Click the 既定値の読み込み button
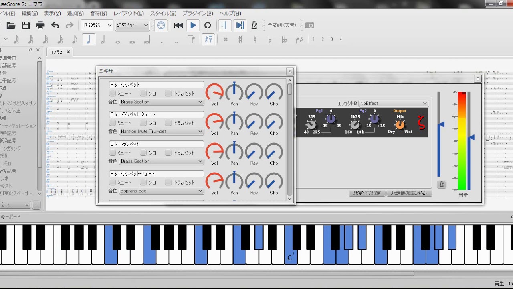The height and width of the screenshot is (289, 513). coord(409,193)
